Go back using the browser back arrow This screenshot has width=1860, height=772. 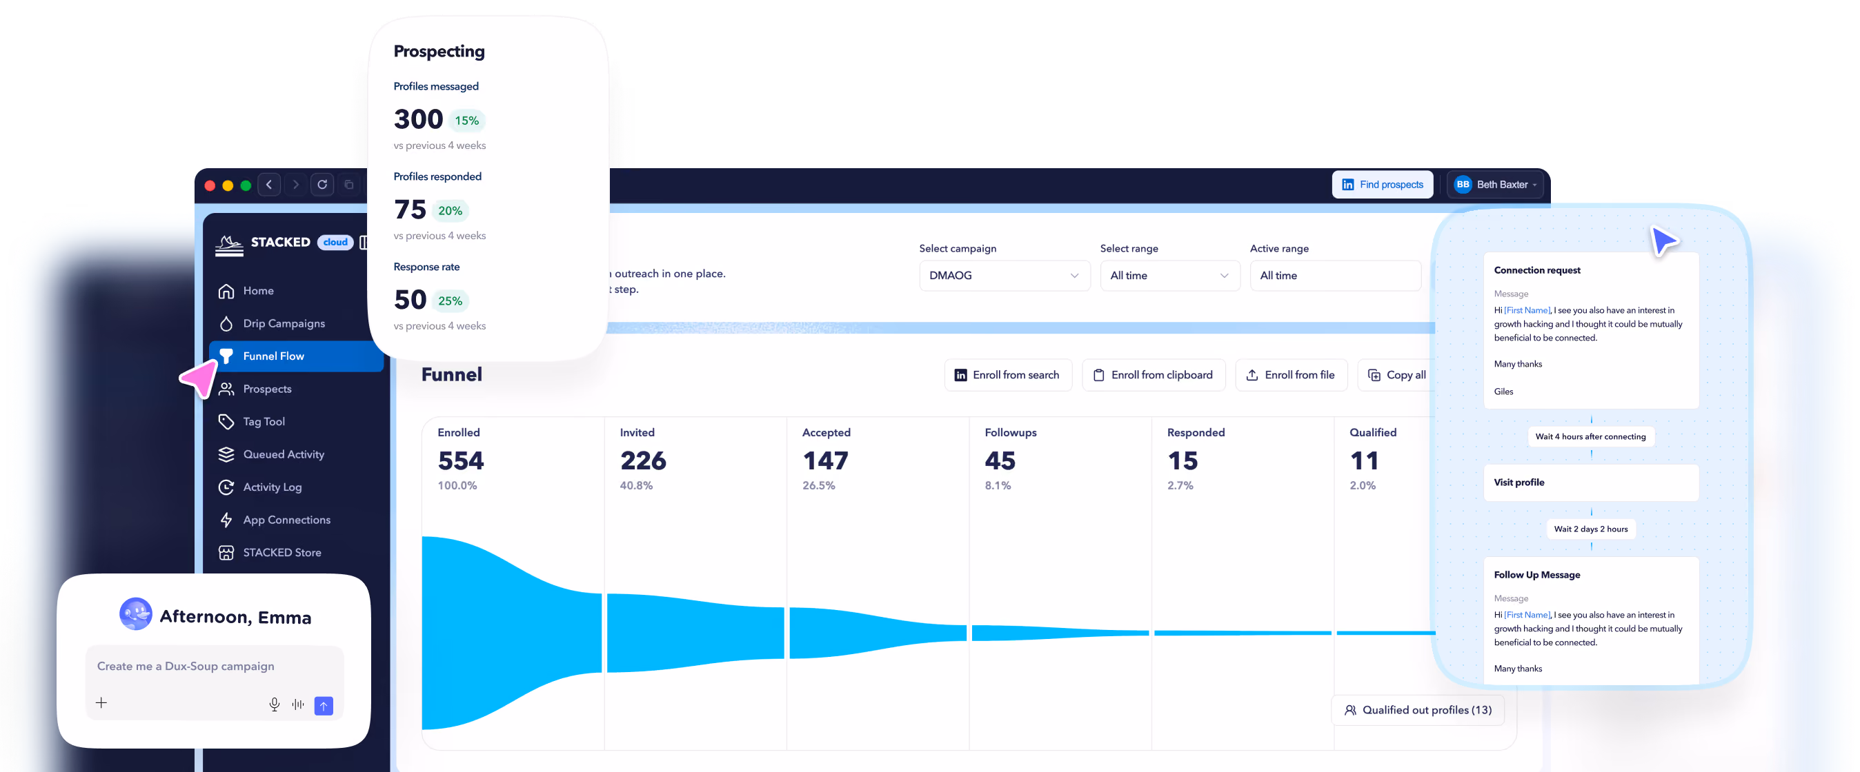tap(269, 185)
